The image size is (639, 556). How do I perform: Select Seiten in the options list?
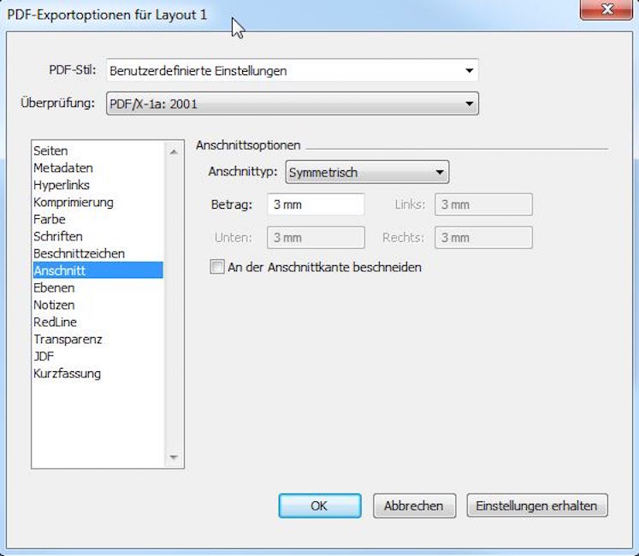98,151
